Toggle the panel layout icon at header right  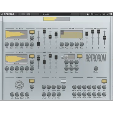[110, 14]
